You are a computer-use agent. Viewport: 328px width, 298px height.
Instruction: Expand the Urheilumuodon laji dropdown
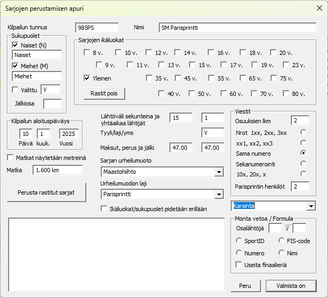(219, 194)
